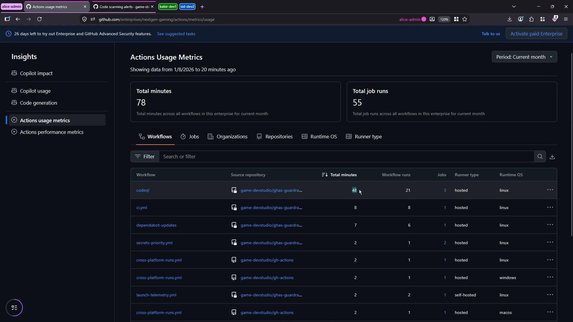This screenshot has width=573, height=322.
Task: Open a new browser tab with plus icon
Action: [202, 7]
